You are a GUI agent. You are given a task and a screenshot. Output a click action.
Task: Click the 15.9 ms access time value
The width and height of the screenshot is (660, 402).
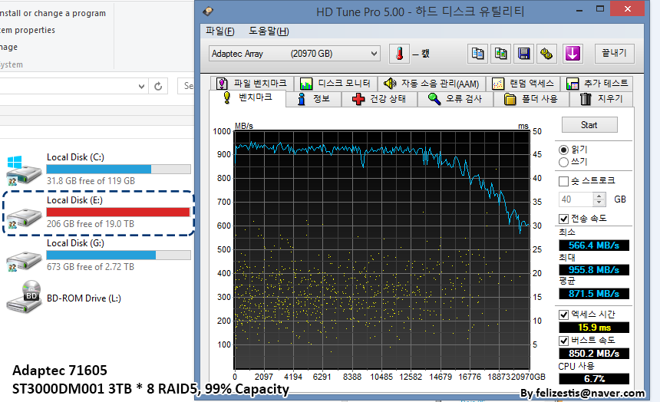pos(594,328)
